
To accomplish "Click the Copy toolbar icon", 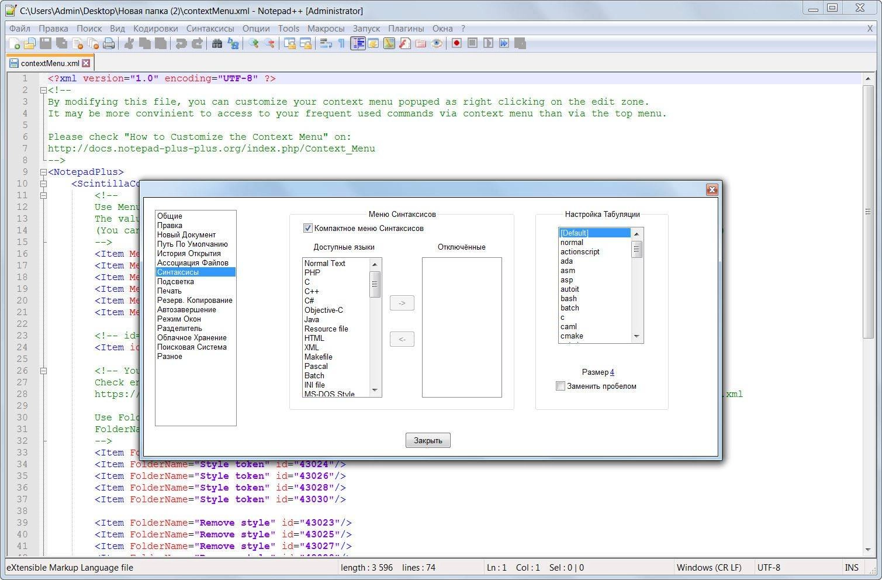I will pos(144,43).
